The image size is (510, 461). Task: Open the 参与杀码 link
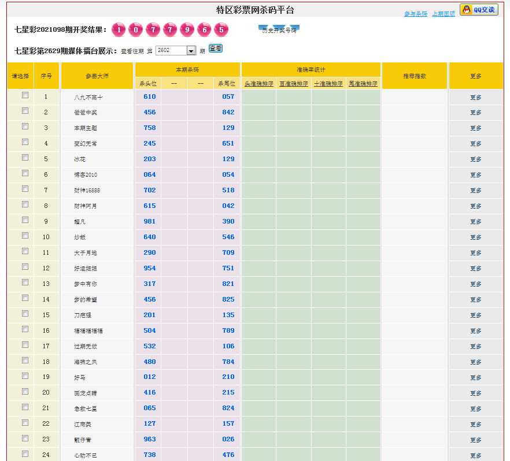click(416, 14)
